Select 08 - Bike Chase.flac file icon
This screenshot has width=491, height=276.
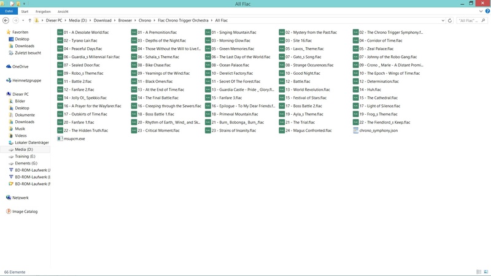134,65
